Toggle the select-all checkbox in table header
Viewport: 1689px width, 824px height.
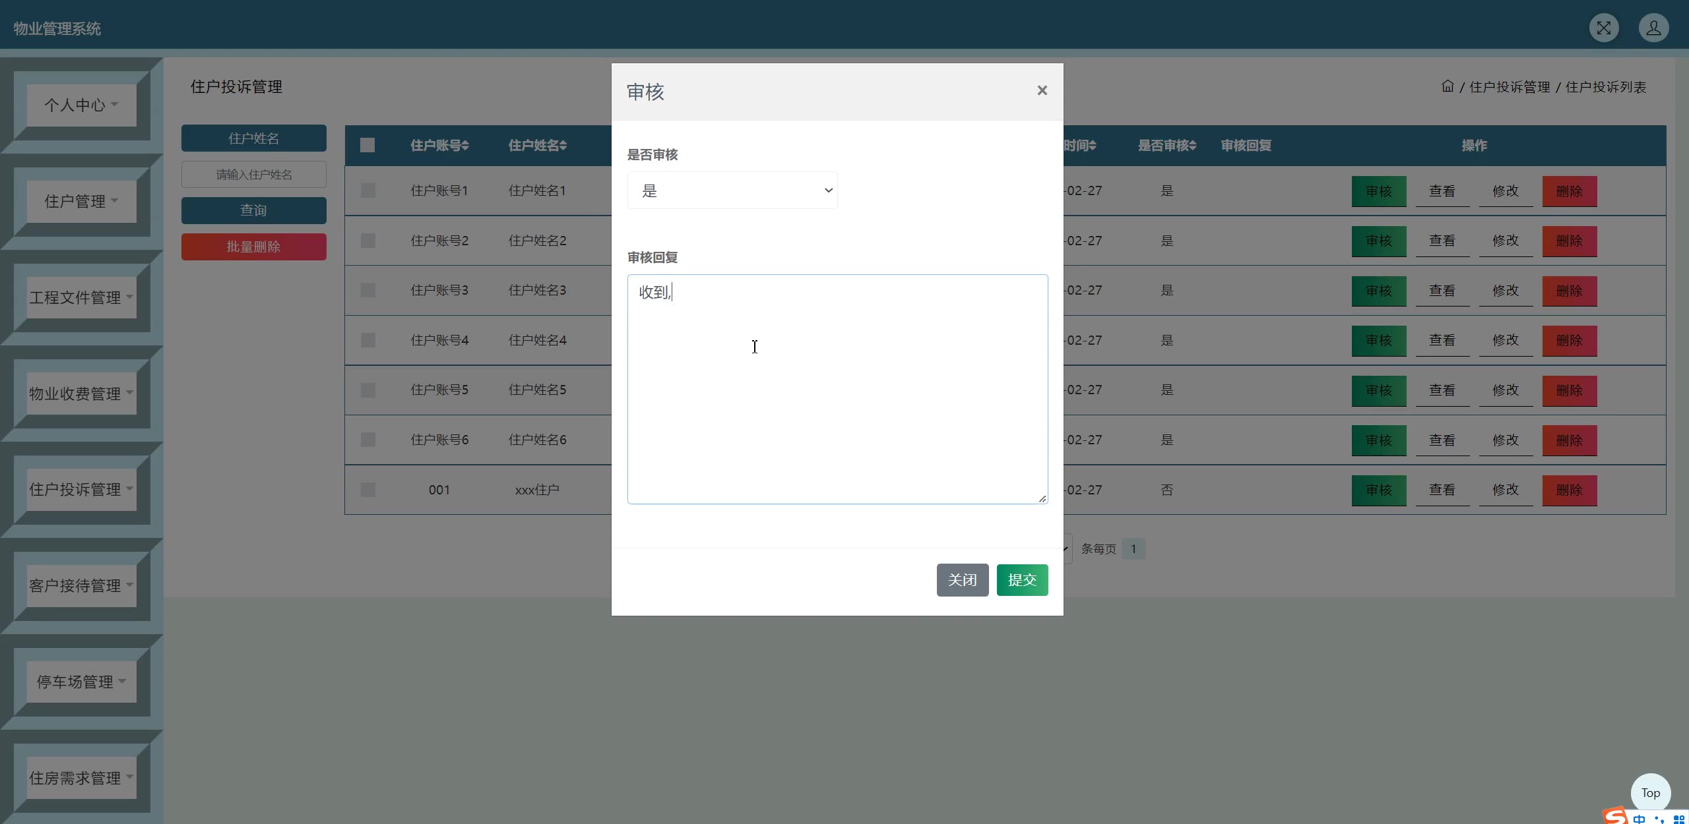(x=367, y=145)
